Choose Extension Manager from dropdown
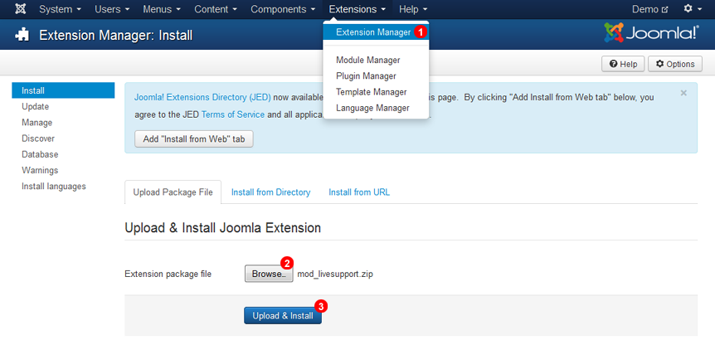The image size is (715, 340). click(x=376, y=32)
